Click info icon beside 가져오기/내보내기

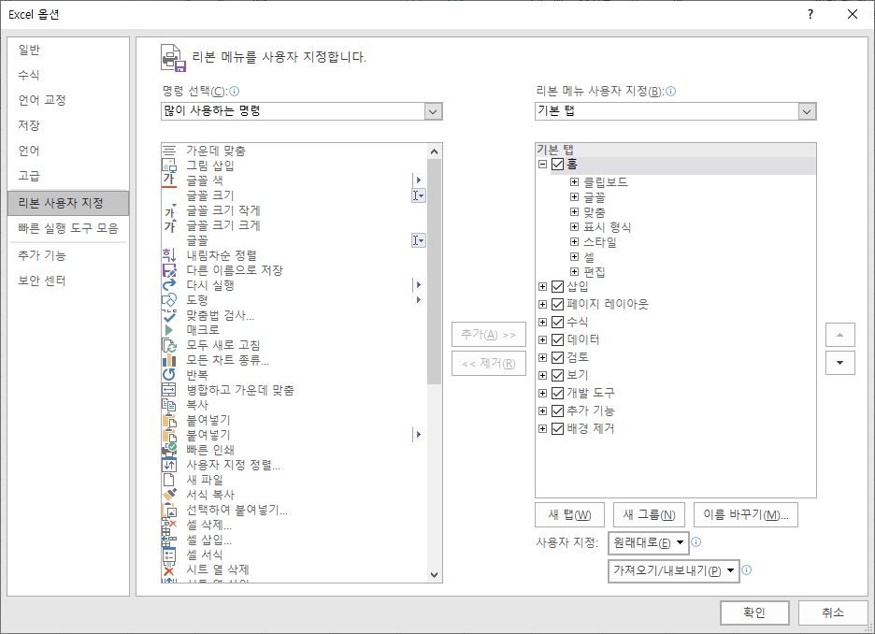click(x=747, y=569)
